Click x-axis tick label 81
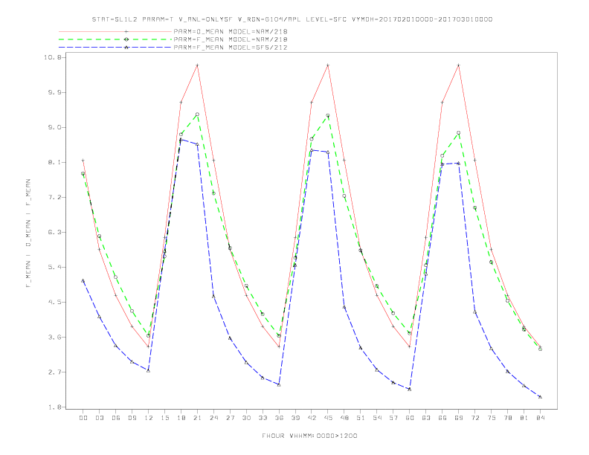 pyautogui.click(x=524, y=418)
